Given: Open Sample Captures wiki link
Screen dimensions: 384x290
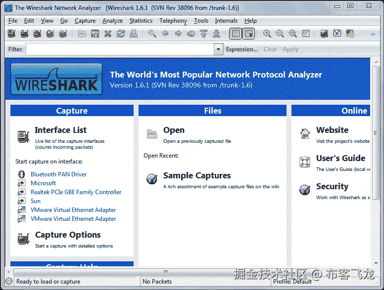Looking at the screenshot, I should [x=197, y=175].
